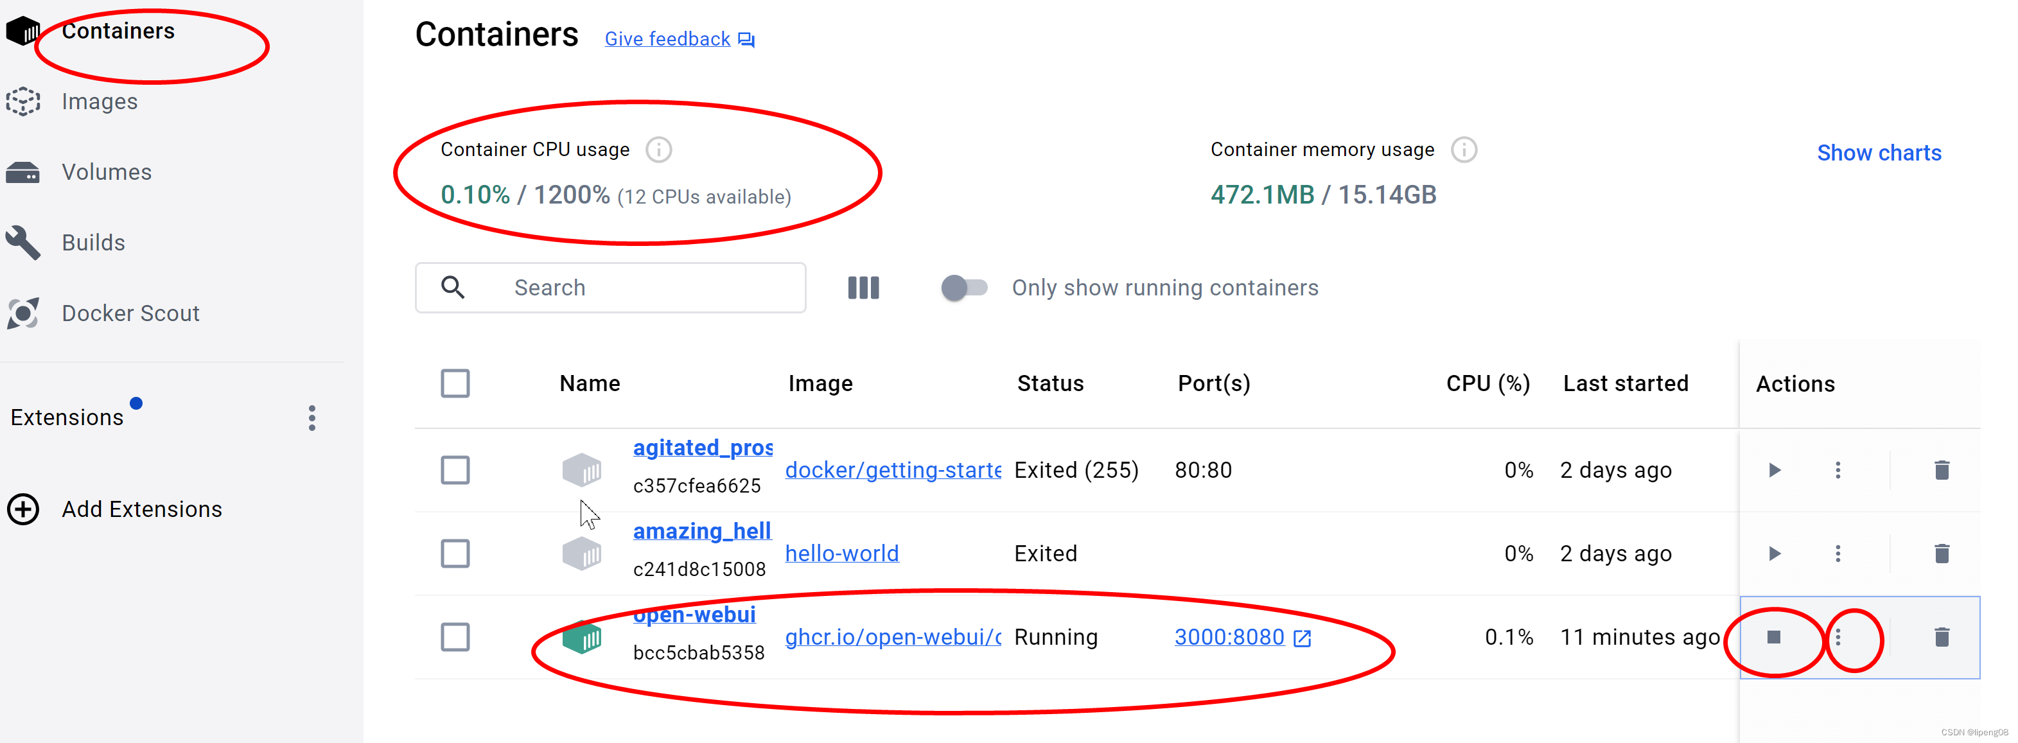The width and height of the screenshot is (2018, 743).
Task: Open the column display options icon
Action: (x=863, y=287)
